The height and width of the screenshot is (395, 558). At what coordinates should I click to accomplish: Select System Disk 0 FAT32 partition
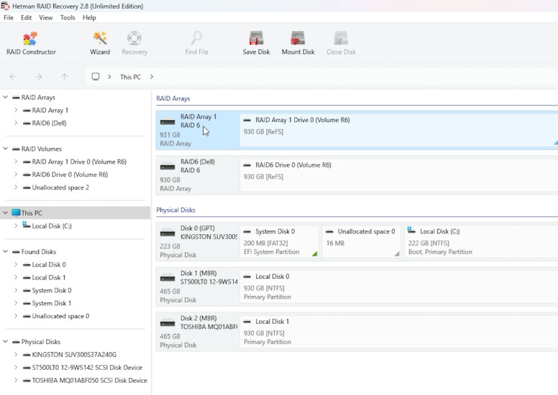279,242
